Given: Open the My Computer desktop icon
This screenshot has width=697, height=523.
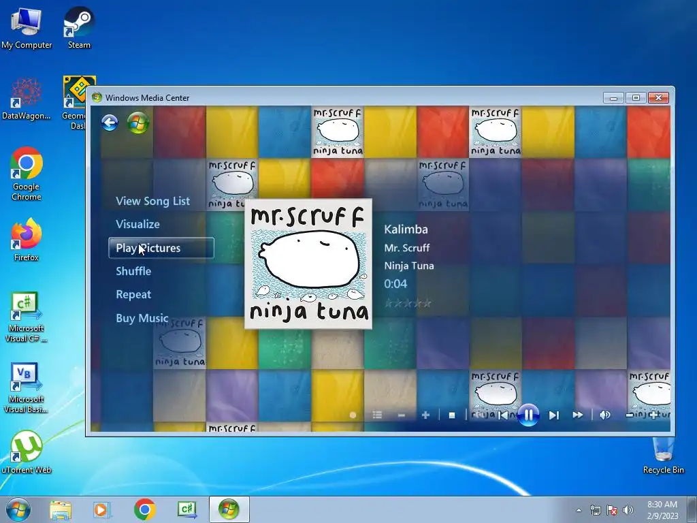Looking at the screenshot, I should pyautogui.click(x=27, y=29).
